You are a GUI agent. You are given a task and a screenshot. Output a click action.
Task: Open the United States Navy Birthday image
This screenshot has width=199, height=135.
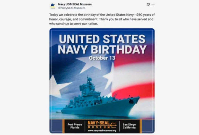(x=102, y=81)
